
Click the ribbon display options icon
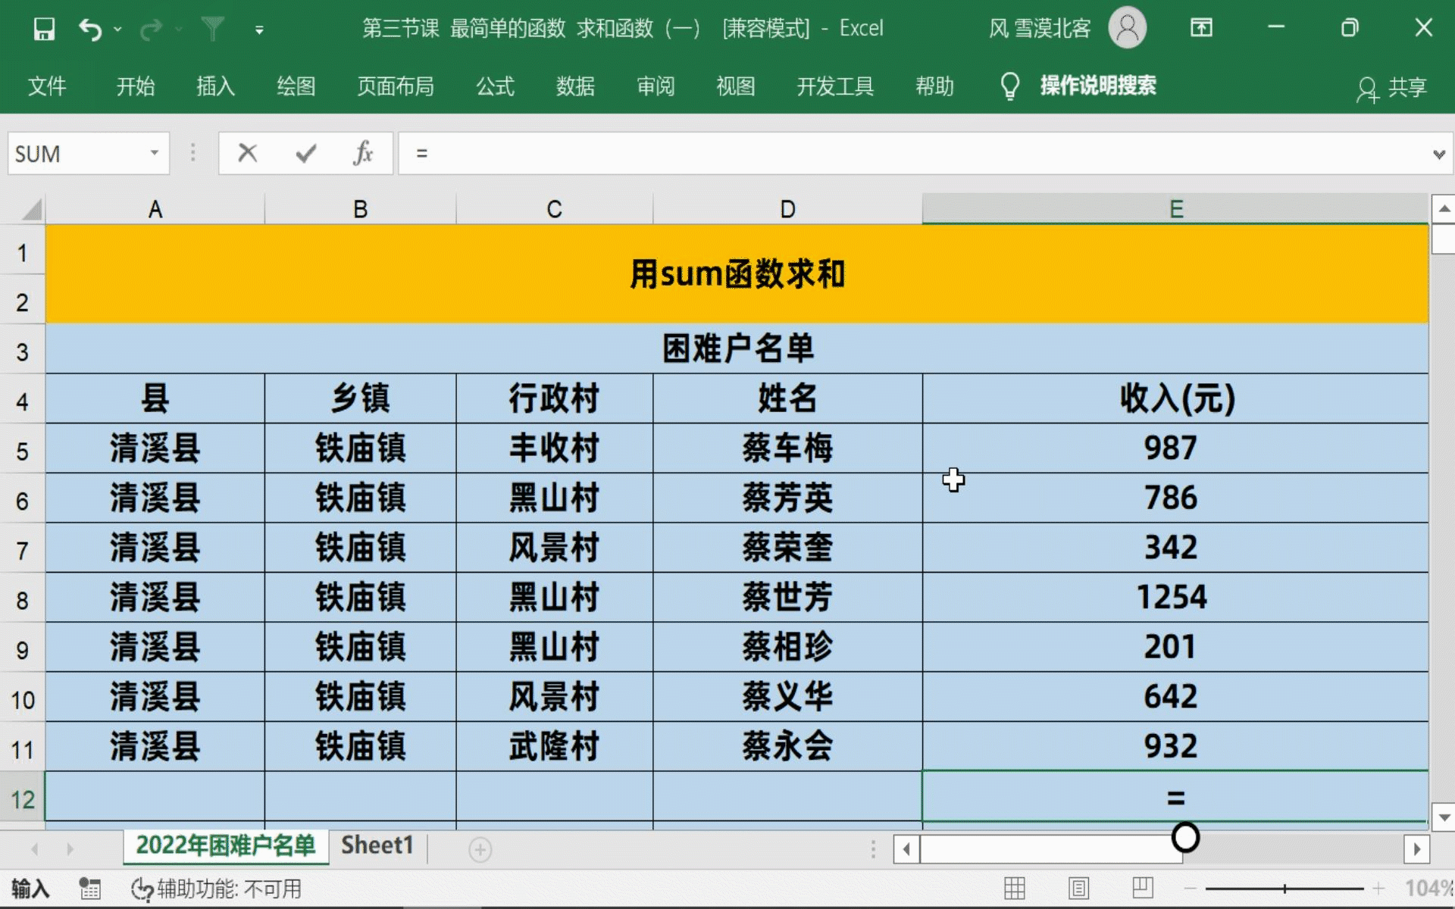coord(1201,28)
